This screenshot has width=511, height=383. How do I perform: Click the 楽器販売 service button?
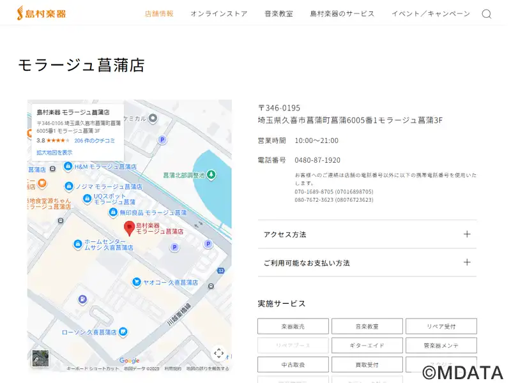(293, 326)
